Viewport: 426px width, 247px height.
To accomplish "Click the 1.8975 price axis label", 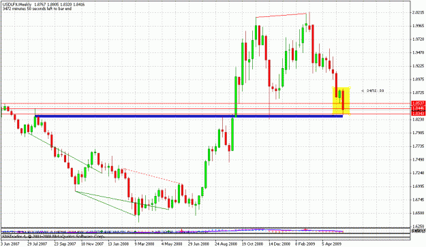I will coord(418,80).
